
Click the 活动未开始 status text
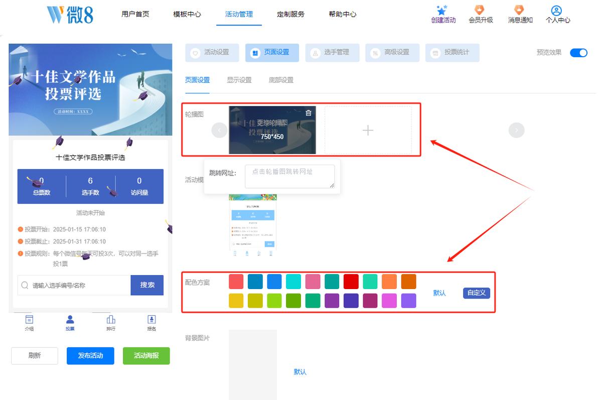click(x=90, y=213)
